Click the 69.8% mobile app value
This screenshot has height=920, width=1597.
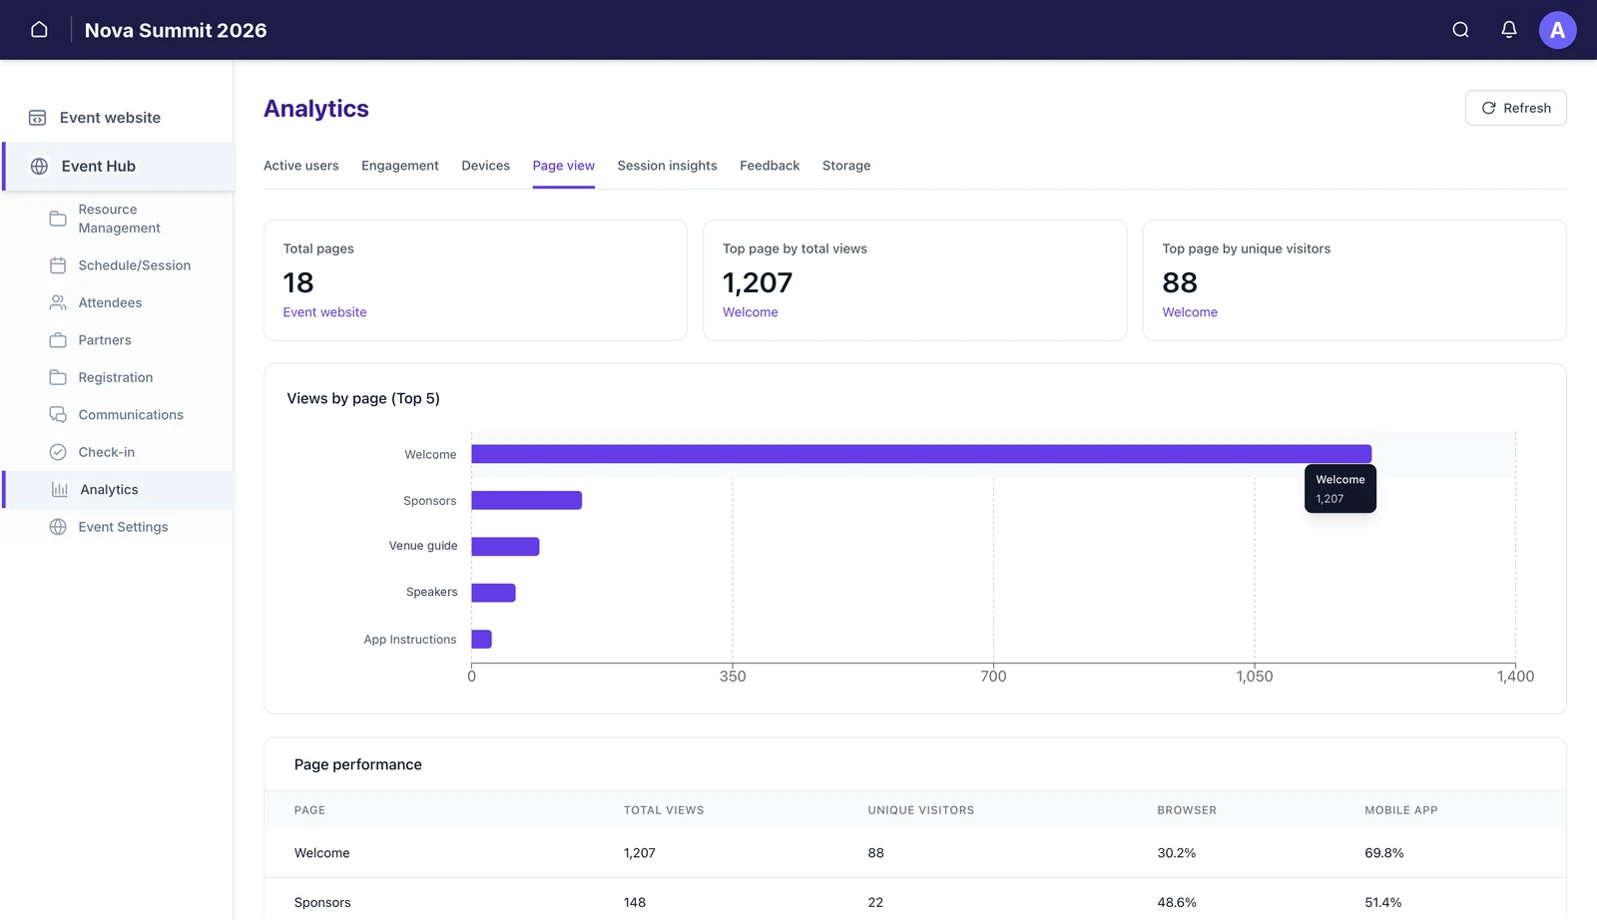coord(1383,853)
